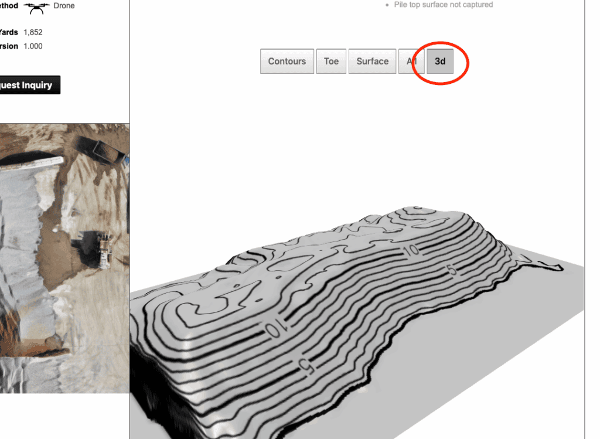Viewport: 600px width, 439px height.
Task: Click the 1.000 version value
Action: click(33, 46)
